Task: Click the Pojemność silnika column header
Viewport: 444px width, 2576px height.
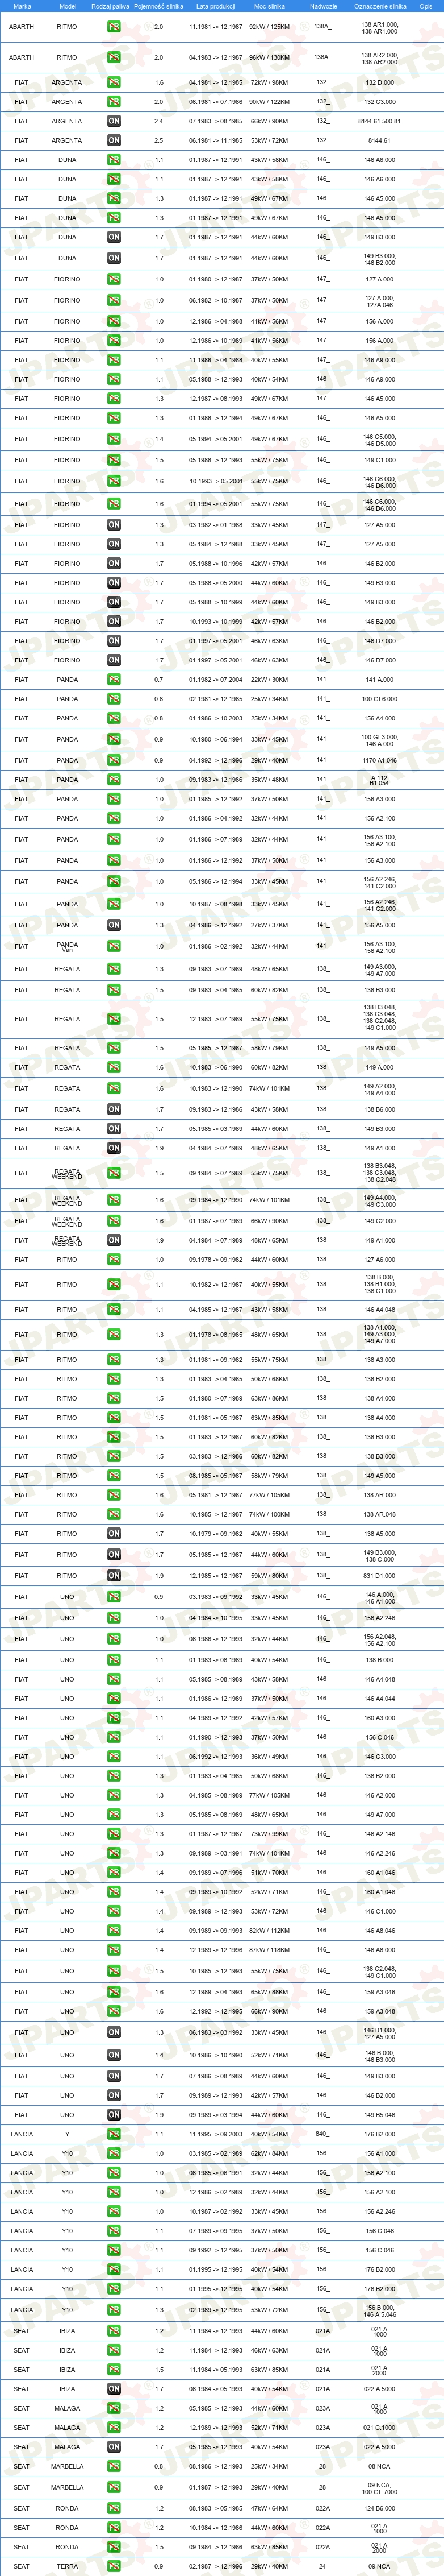Action: [x=160, y=6]
